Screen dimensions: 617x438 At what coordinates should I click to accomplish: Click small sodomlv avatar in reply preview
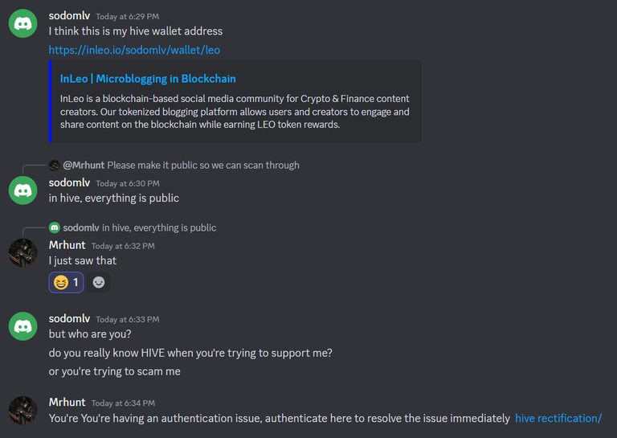coord(55,227)
